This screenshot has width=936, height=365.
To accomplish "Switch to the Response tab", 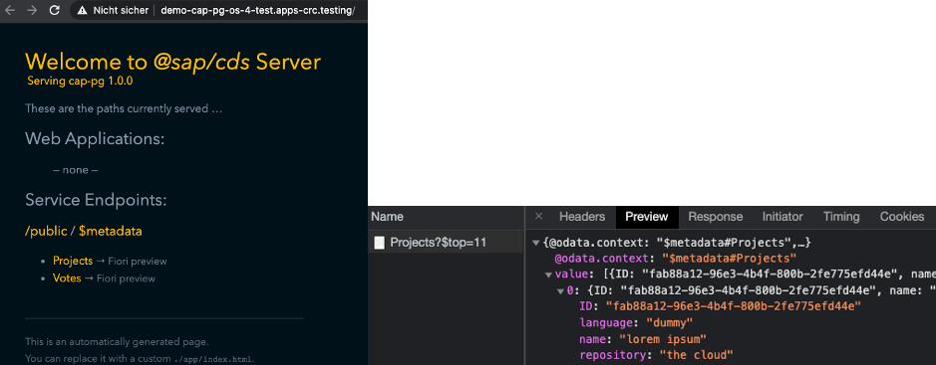I will click(715, 217).
